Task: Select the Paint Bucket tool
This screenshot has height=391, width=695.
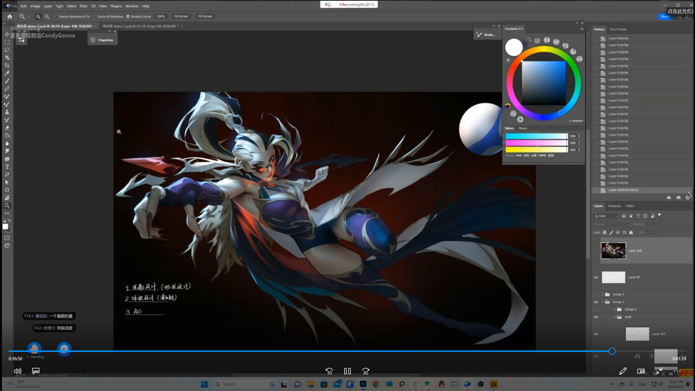Action: click(x=7, y=135)
